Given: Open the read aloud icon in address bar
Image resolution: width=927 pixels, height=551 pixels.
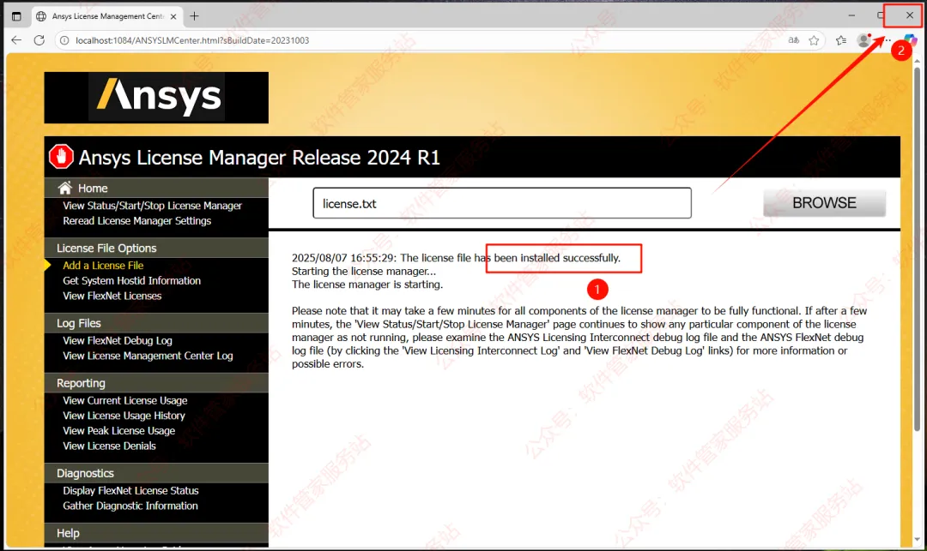Looking at the screenshot, I should (x=793, y=40).
